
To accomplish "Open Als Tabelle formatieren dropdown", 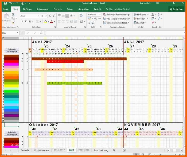I will (x=117, y=19).
